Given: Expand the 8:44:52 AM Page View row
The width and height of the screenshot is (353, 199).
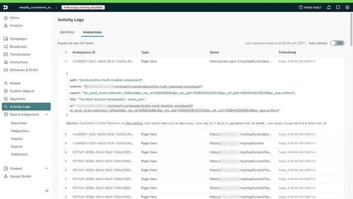Looking at the screenshot, I should click(66, 143).
